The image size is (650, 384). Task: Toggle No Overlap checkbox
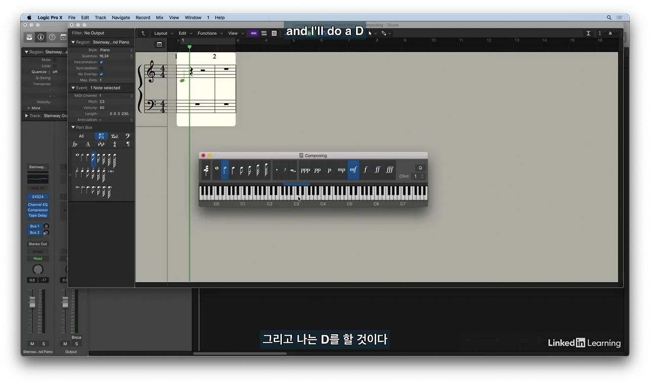[x=101, y=74]
